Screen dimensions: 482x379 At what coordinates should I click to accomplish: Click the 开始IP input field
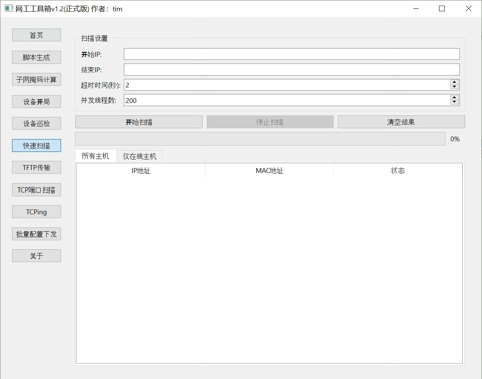click(291, 54)
